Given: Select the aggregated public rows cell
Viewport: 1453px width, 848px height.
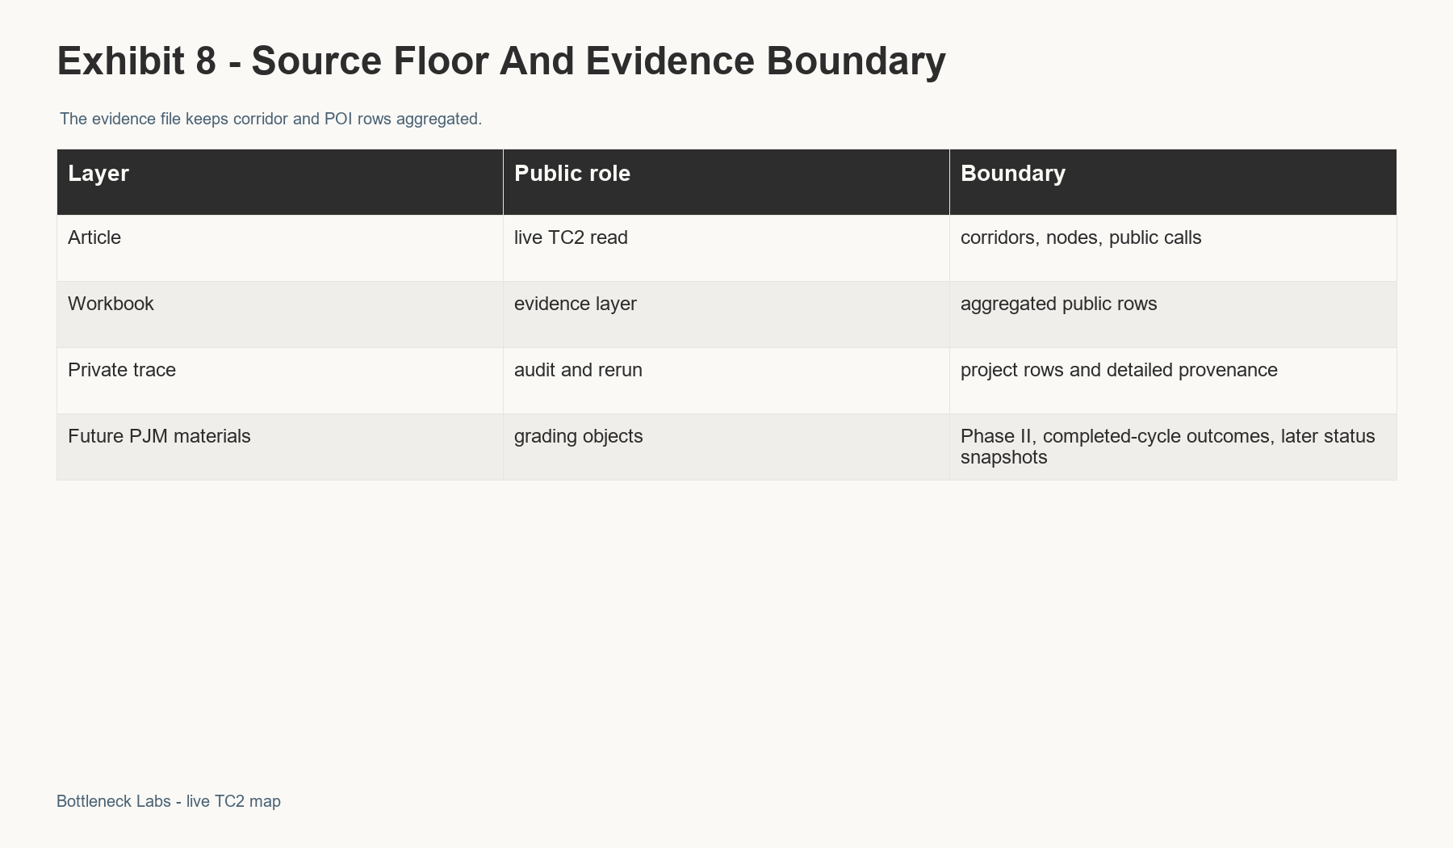Looking at the screenshot, I should pyautogui.click(x=1173, y=314).
